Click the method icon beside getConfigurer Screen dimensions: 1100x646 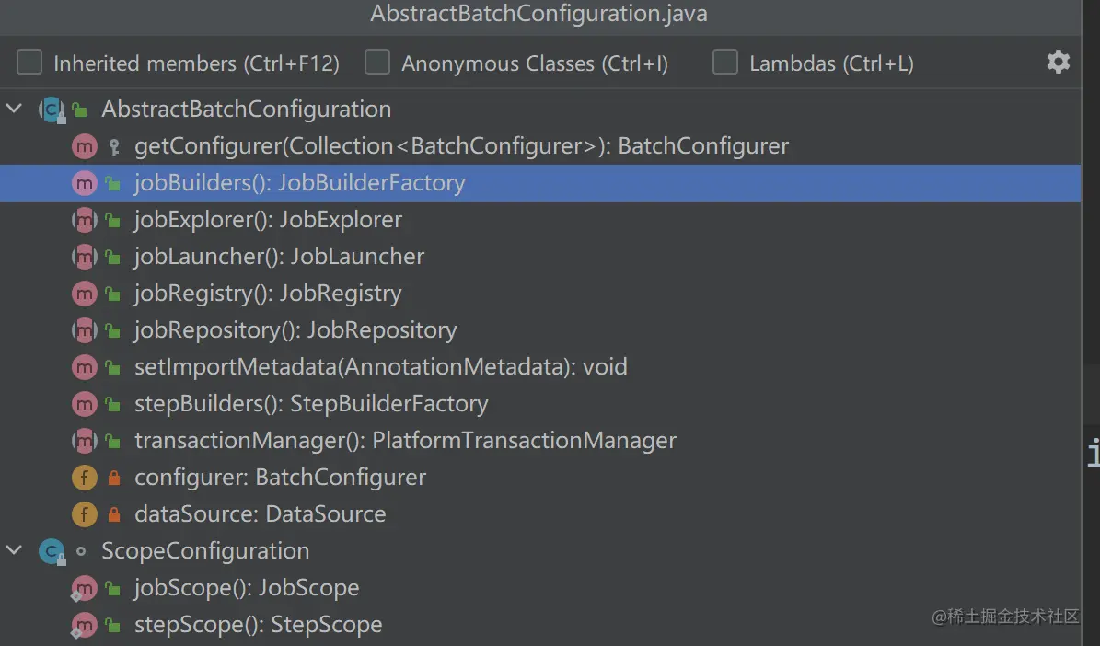[x=84, y=146]
